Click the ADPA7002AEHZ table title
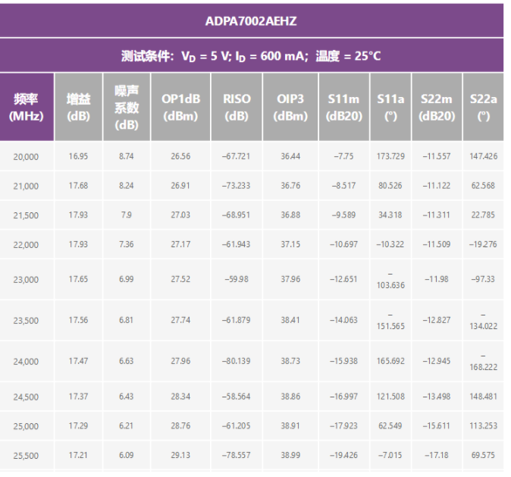Screen dimensions: 511x477 pos(251,21)
